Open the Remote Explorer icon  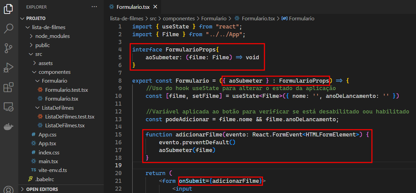(8, 107)
